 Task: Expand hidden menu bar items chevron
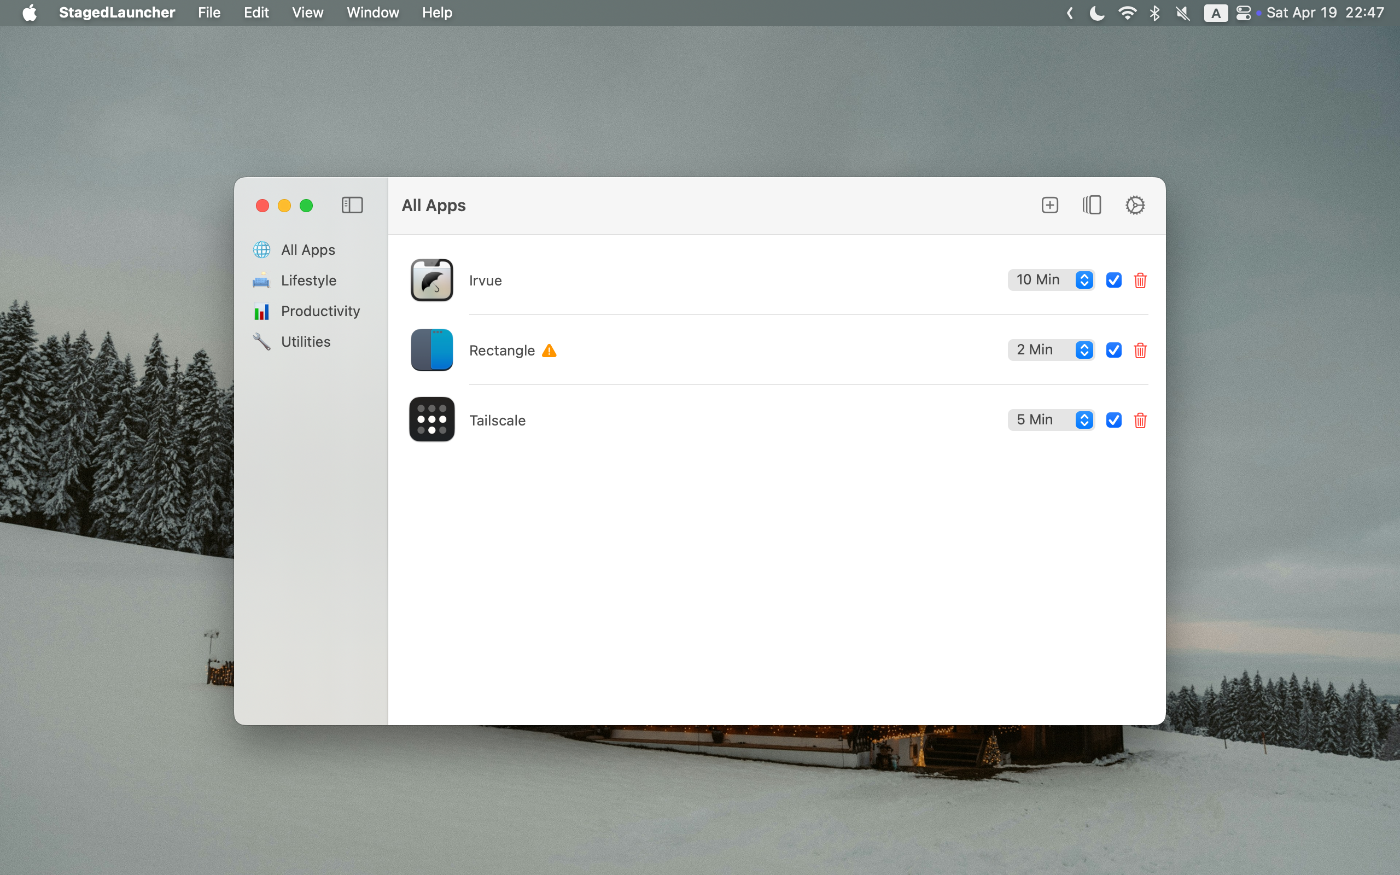(1069, 13)
